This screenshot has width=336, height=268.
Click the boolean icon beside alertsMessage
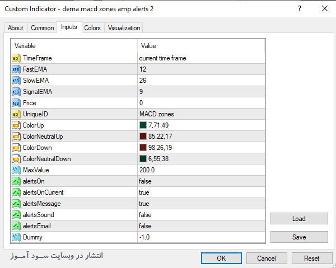(16, 204)
